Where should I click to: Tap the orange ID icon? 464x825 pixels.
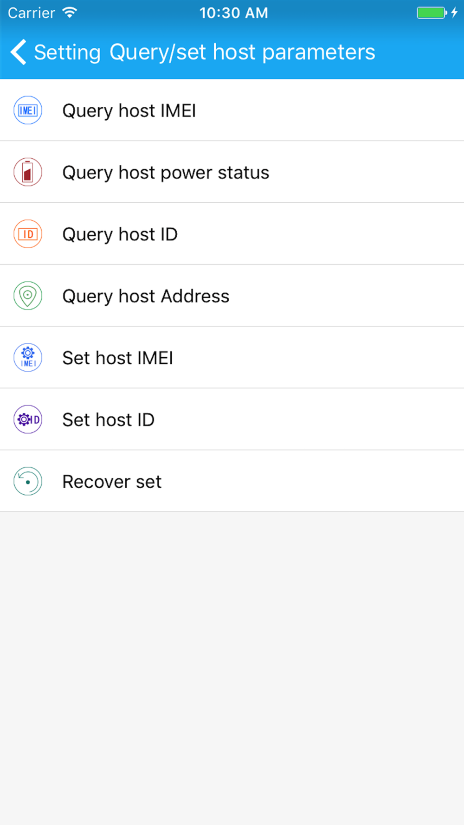coord(28,234)
